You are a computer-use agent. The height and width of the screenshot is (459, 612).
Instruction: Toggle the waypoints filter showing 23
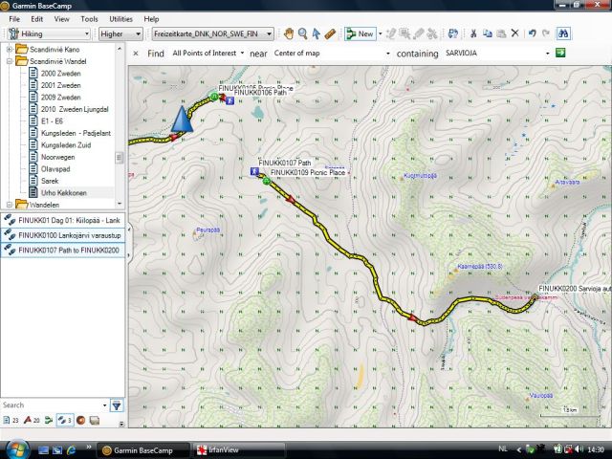11,420
